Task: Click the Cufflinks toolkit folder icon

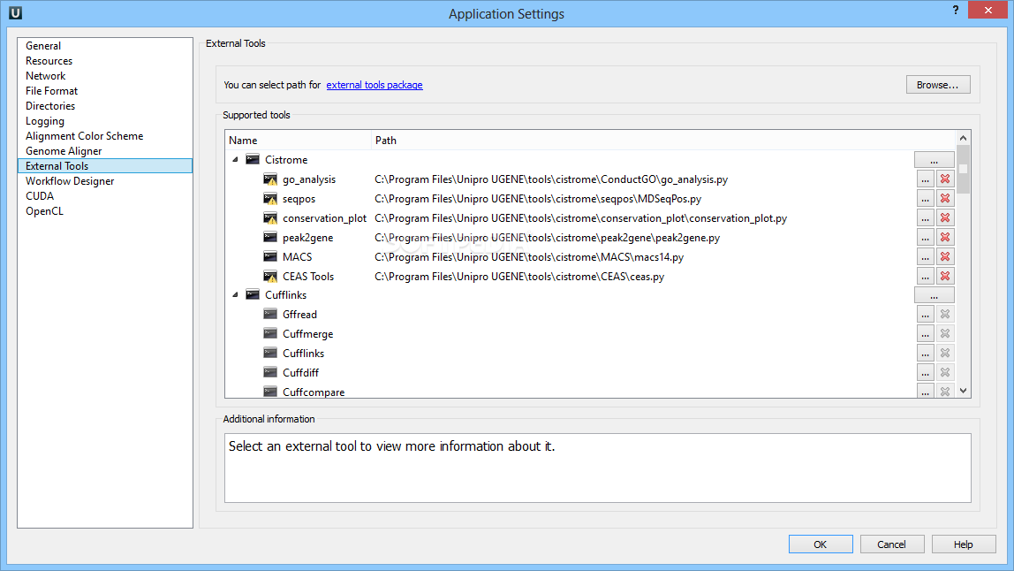Action: 253,294
